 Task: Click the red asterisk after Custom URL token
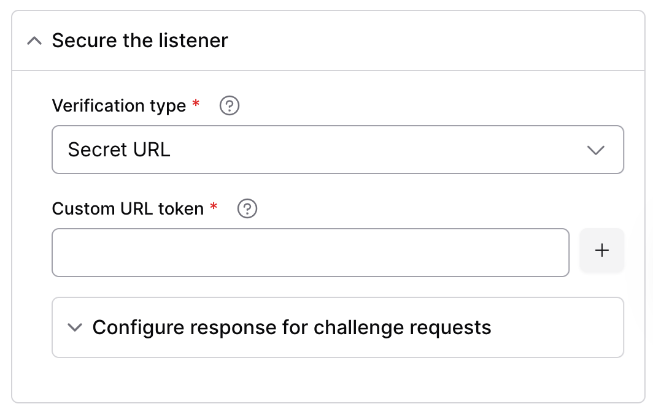coord(214,205)
